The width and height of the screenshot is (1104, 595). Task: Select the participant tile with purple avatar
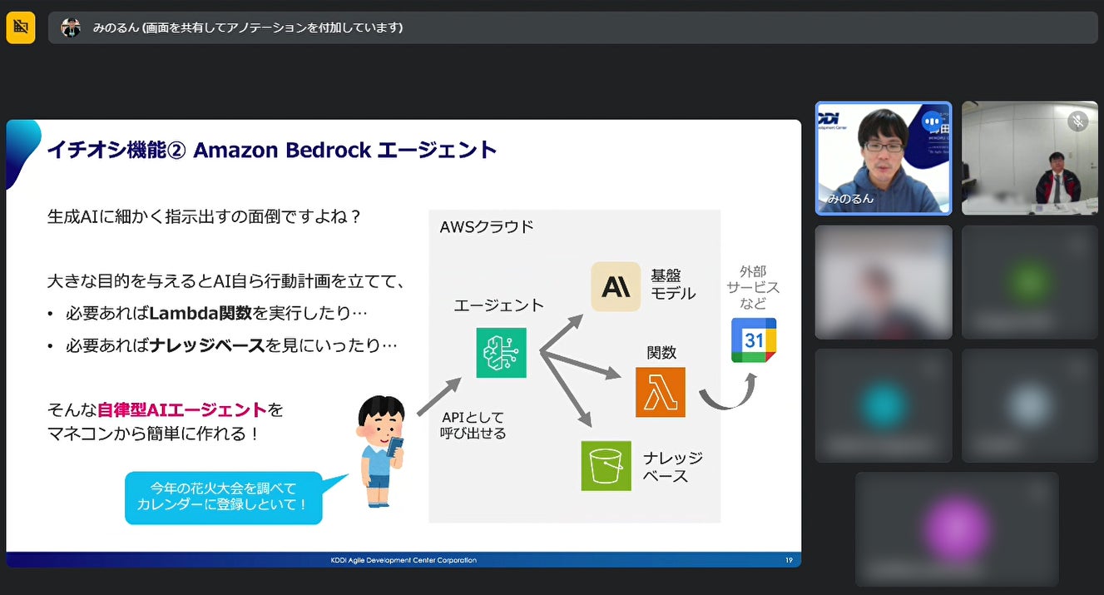[x=957, y=529]
